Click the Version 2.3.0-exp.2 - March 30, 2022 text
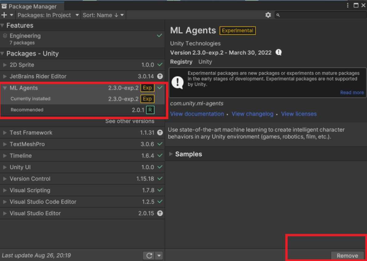The height and width of the screenshot is (261, 367). click(221, 53)
